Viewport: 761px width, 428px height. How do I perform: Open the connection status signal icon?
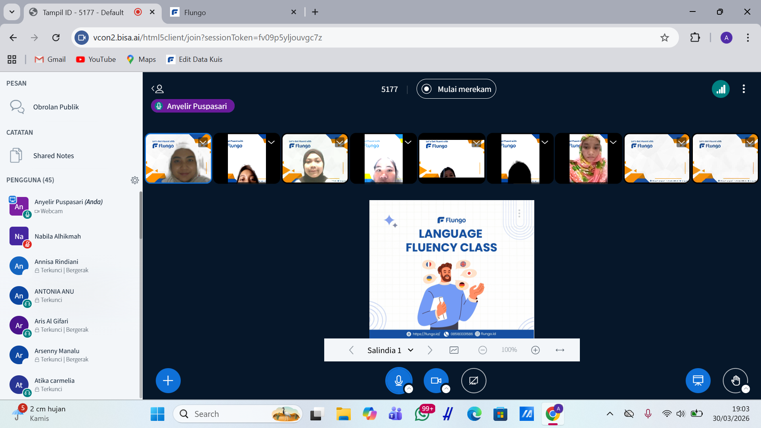point(721,89)
